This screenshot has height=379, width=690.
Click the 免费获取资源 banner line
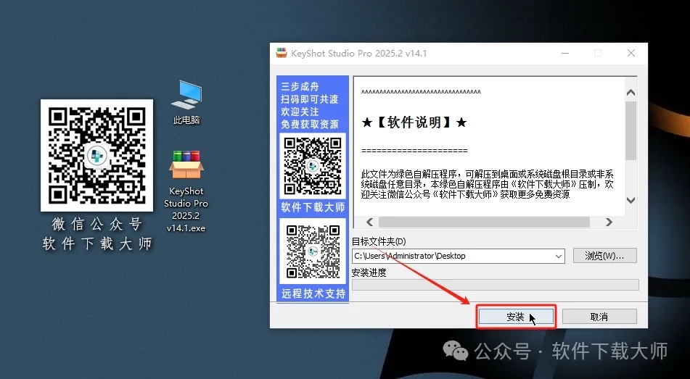(310, 125)
